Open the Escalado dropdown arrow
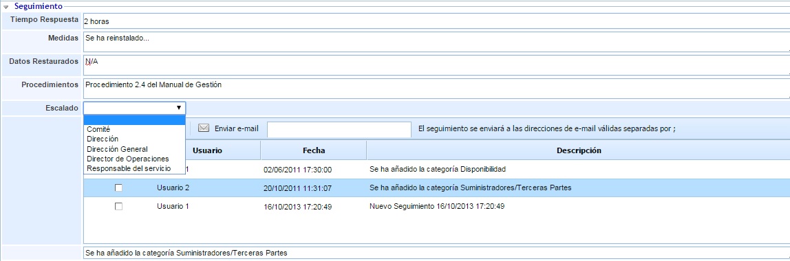 point(178,108)
